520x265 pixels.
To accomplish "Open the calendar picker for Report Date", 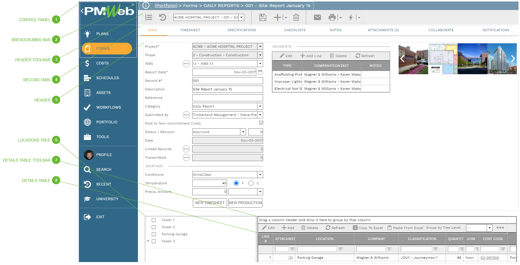I will click(260, 72).
